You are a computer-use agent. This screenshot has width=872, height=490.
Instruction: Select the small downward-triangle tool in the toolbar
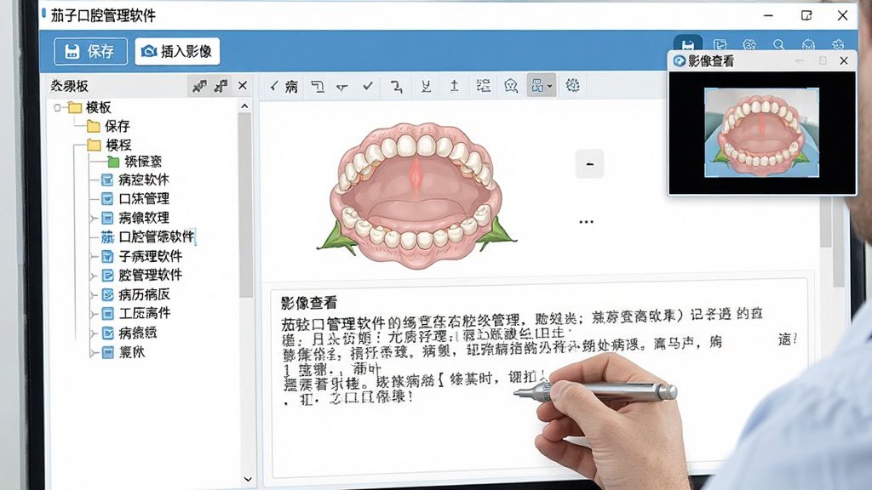[342, 88]
